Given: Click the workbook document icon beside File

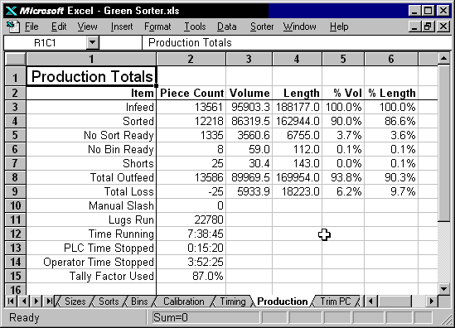Looking at the screenshot, I should point(12,27).
